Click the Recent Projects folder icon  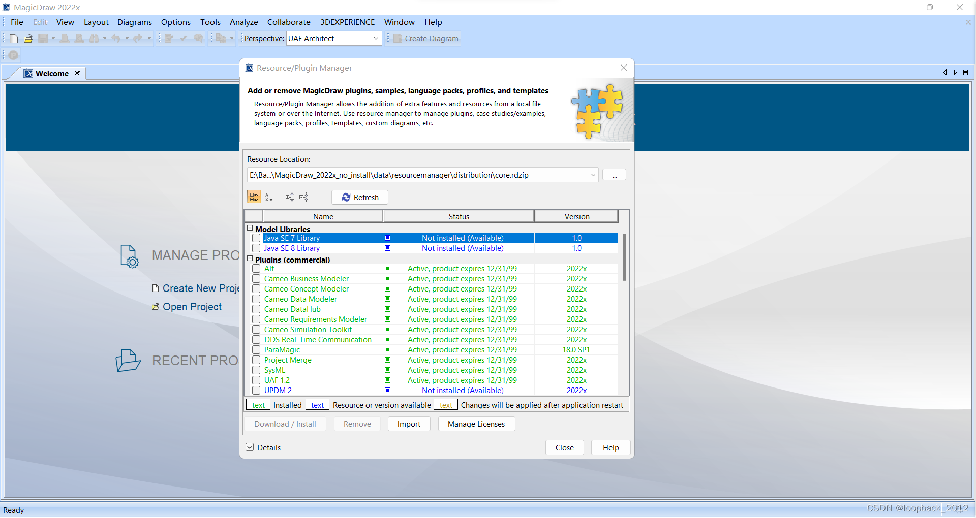point(128,361)
